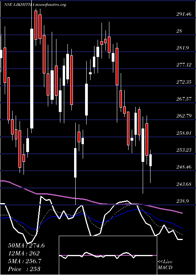Click the tall white candlestick rising to 284

pos(32,79)
